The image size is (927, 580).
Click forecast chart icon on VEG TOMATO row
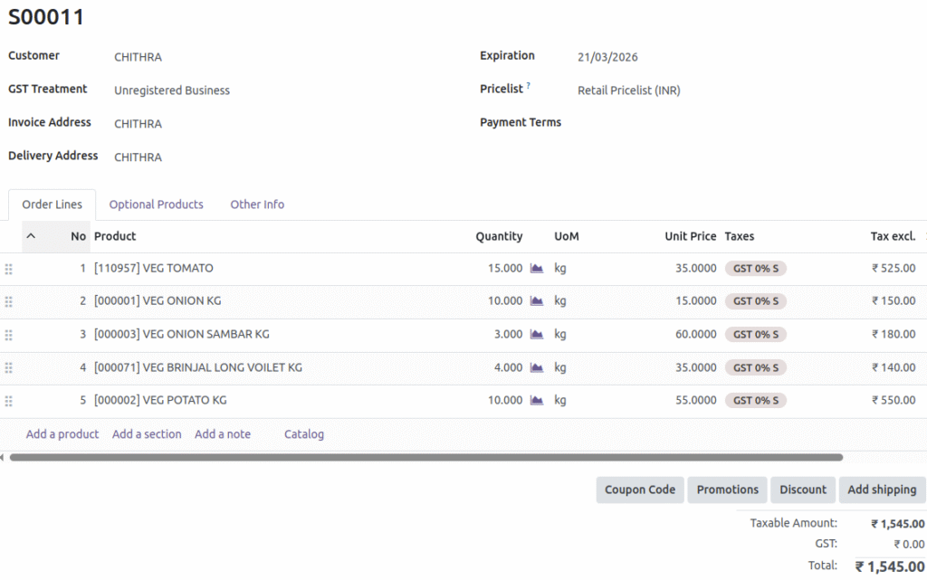click(537, 269)
